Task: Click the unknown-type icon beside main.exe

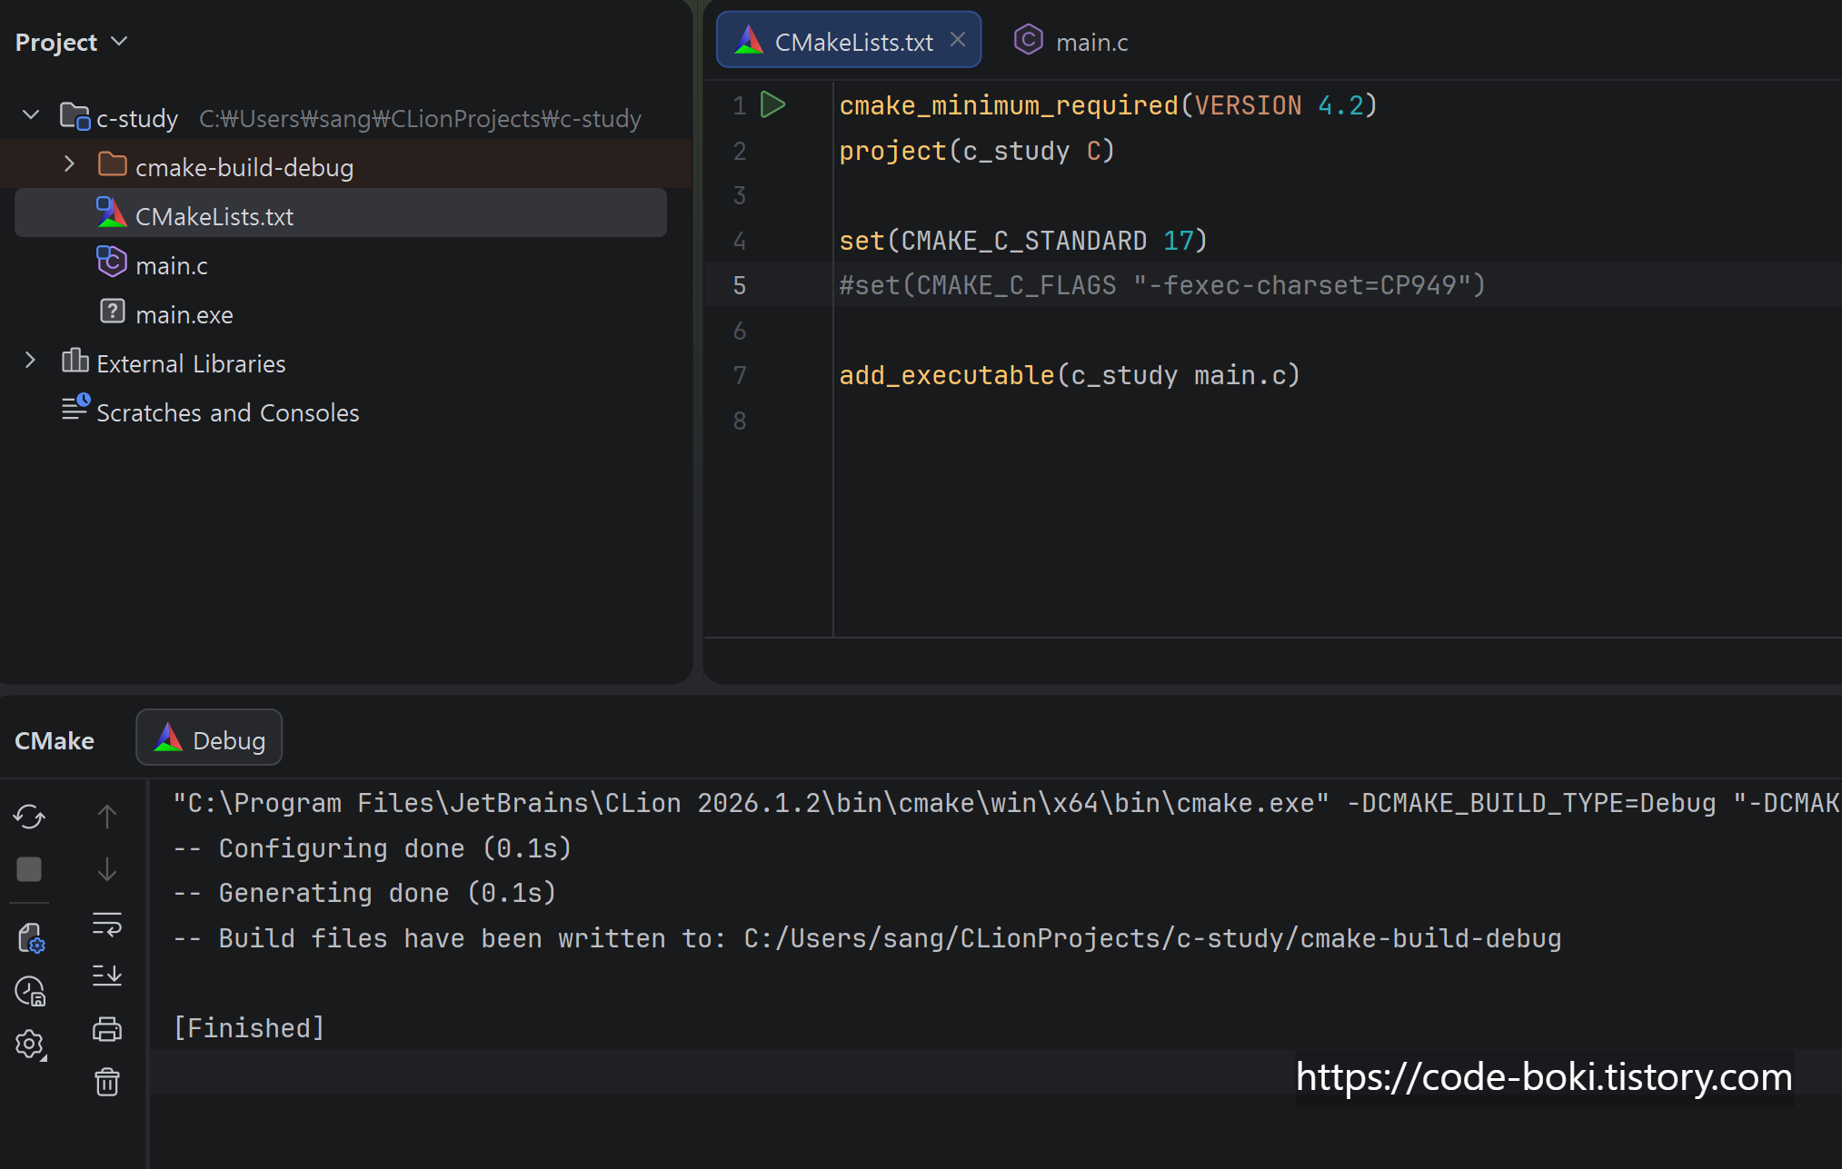Action: 112,312
